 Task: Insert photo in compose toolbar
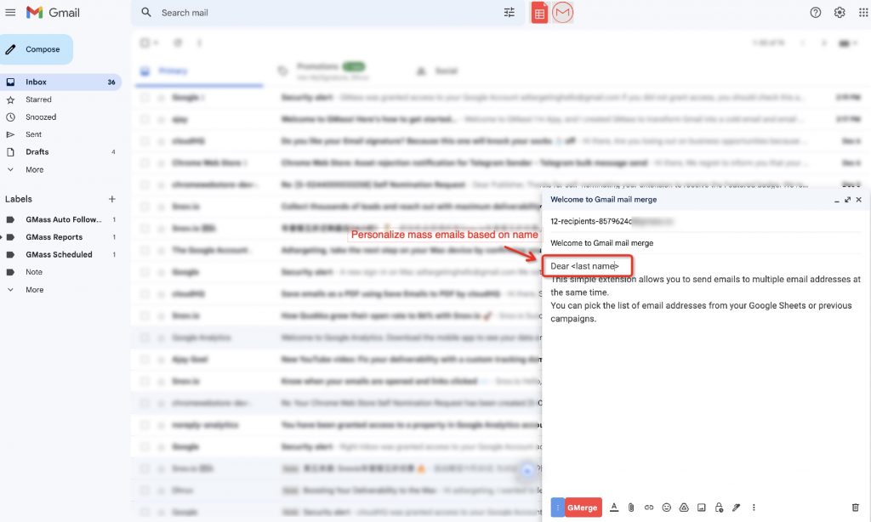[702, 507]
